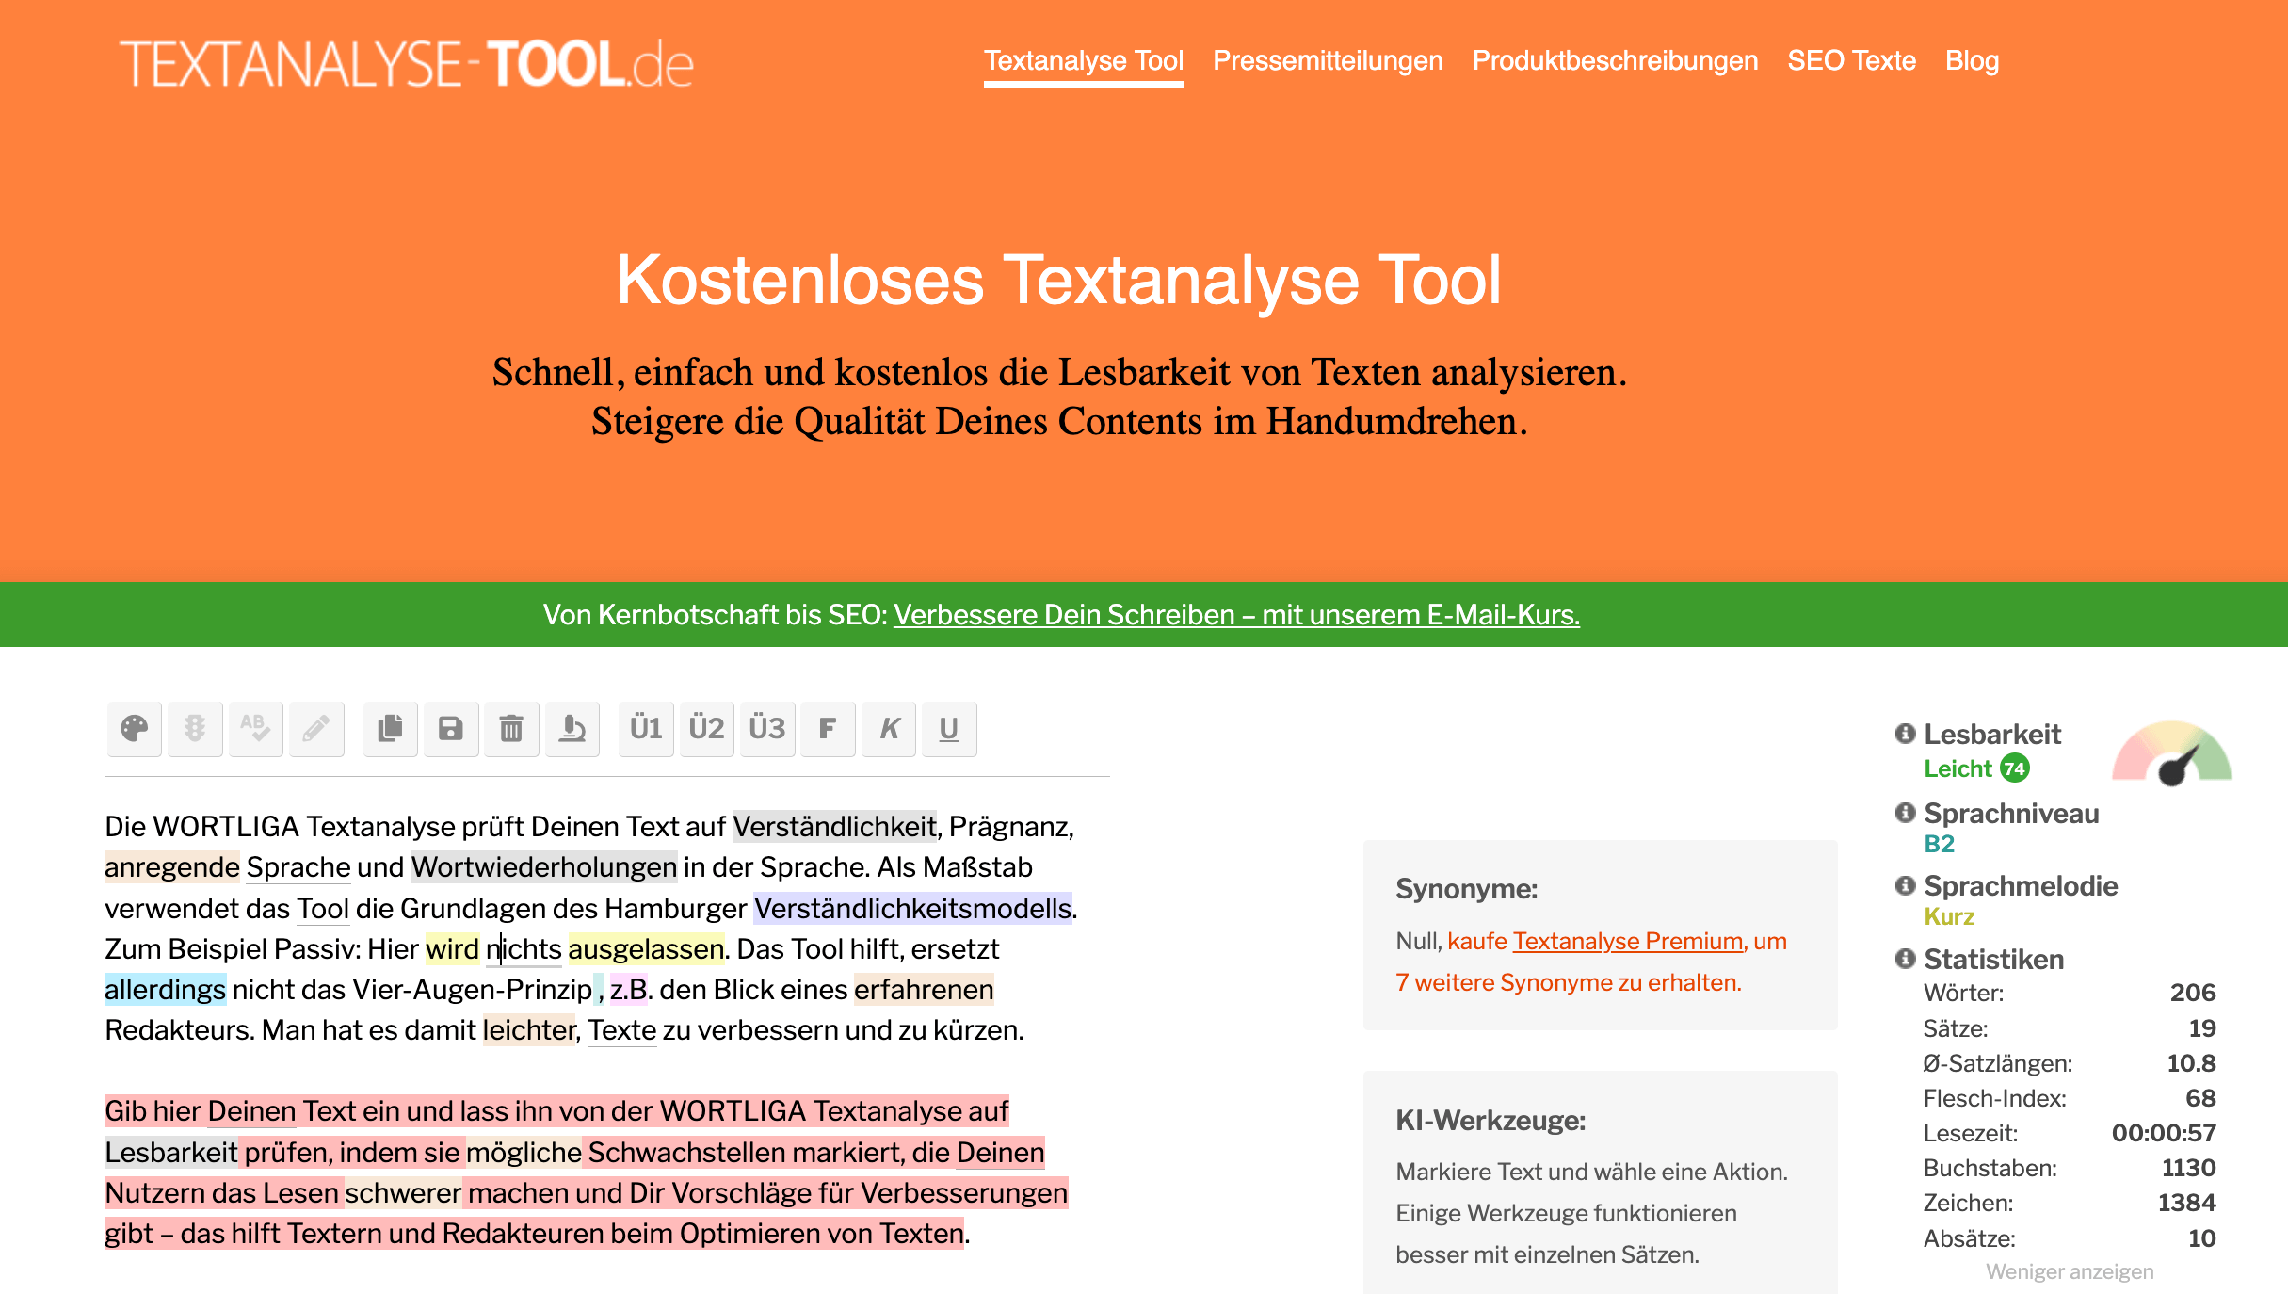Save text with the floppy disk icon
The width and height of the screenshot is (2288, 1294).
tap(451, 729)
